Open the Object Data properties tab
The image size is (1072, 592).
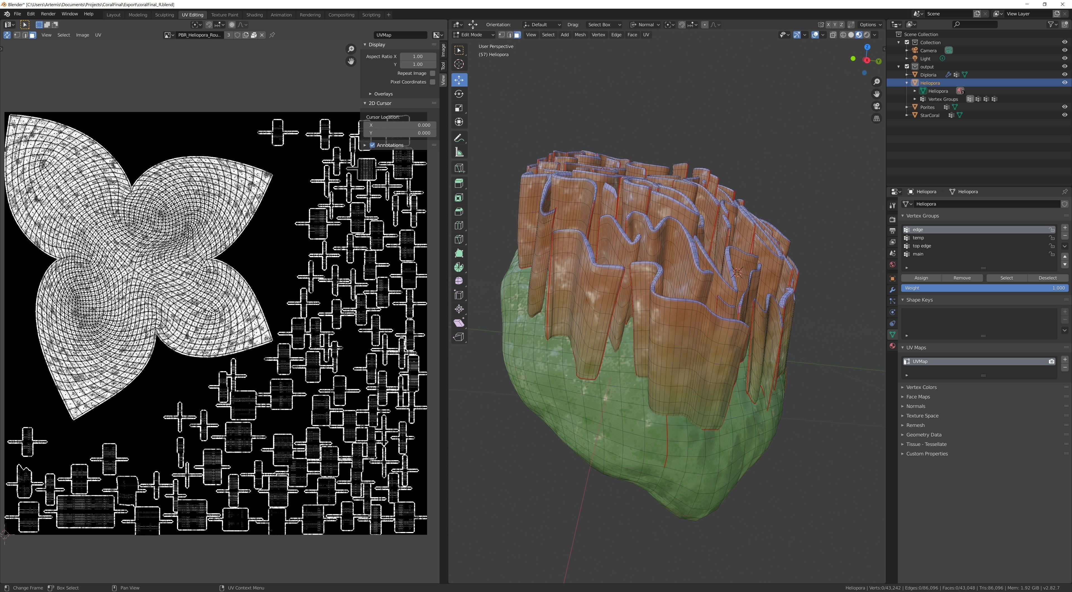(892, 335)
